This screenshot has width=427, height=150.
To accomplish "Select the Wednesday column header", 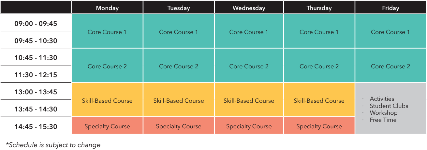I will [x=249, y=8].
